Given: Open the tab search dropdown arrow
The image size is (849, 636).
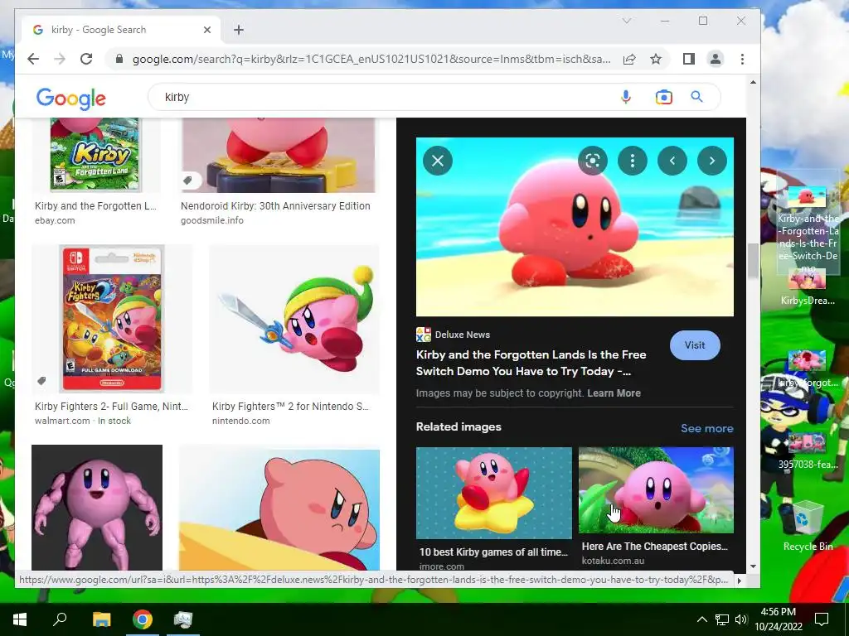Looking at the screenshot, I should [x=627, y=21].
